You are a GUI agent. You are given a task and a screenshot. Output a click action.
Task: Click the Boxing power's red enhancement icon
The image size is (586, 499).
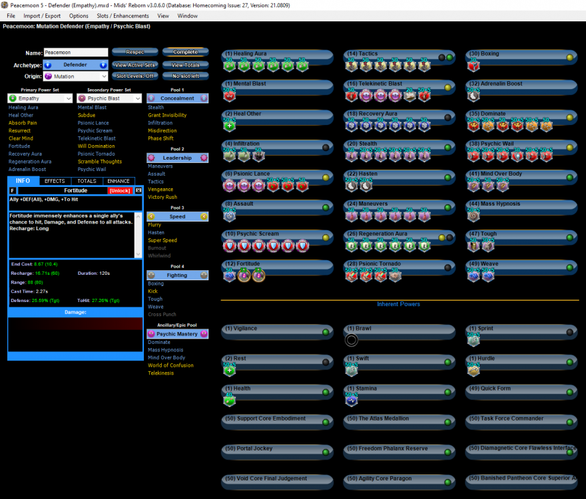point(473,65)
